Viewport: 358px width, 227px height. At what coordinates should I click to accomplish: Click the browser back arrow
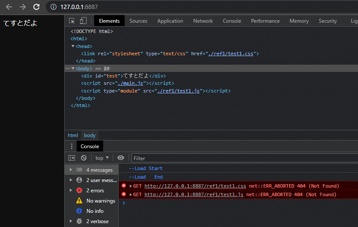[9, 7]
